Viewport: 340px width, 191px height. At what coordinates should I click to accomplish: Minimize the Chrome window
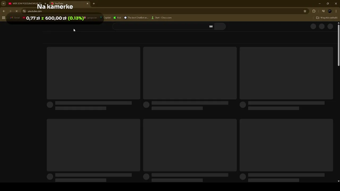tap(320, 3)
